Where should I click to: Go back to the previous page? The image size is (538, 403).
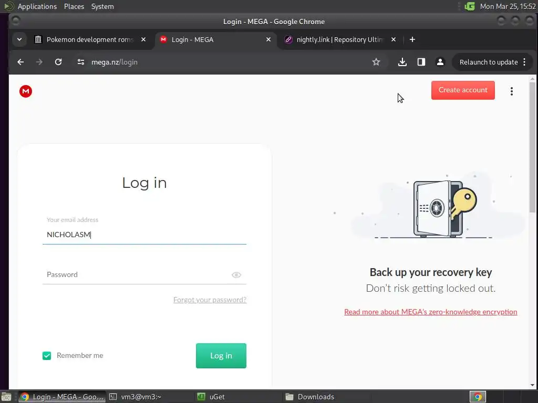pos(20,62)
